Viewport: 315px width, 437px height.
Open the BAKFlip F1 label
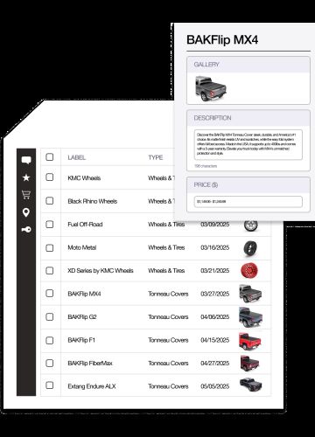81,340
